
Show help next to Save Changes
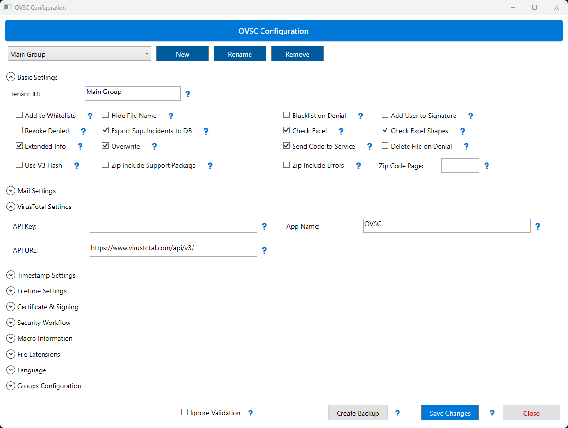(x=492, y=413)
